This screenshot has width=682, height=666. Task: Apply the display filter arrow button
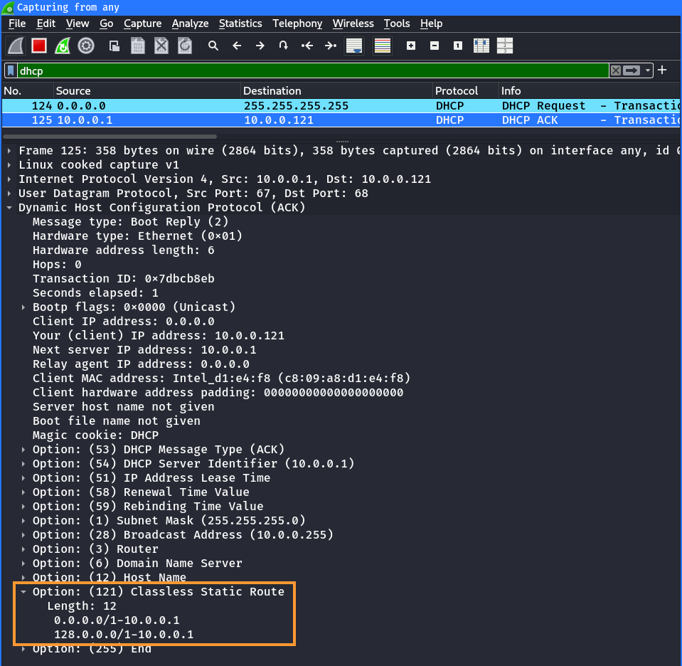[x=632, y=70]
